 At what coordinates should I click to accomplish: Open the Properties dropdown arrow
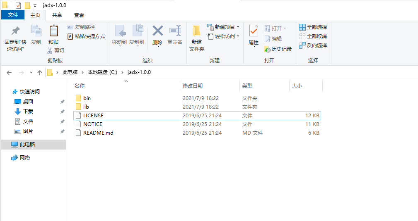tap(254, 47)
